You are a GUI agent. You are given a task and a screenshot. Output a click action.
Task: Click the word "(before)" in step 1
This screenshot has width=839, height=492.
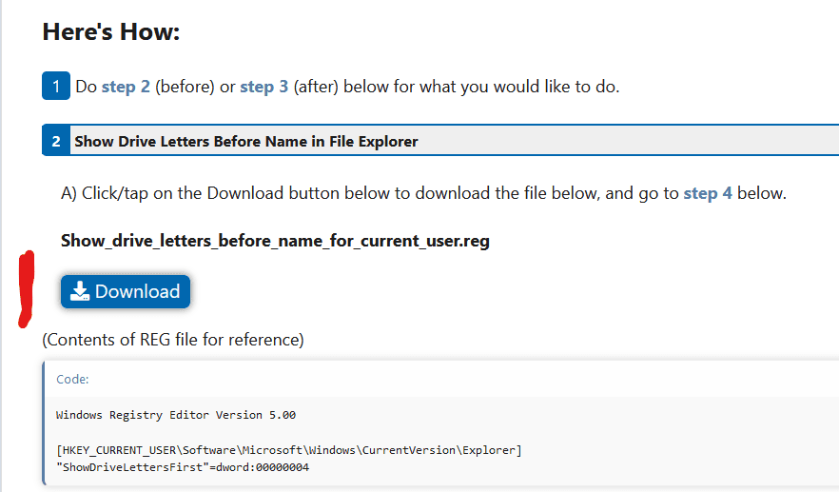pos(185,87)
